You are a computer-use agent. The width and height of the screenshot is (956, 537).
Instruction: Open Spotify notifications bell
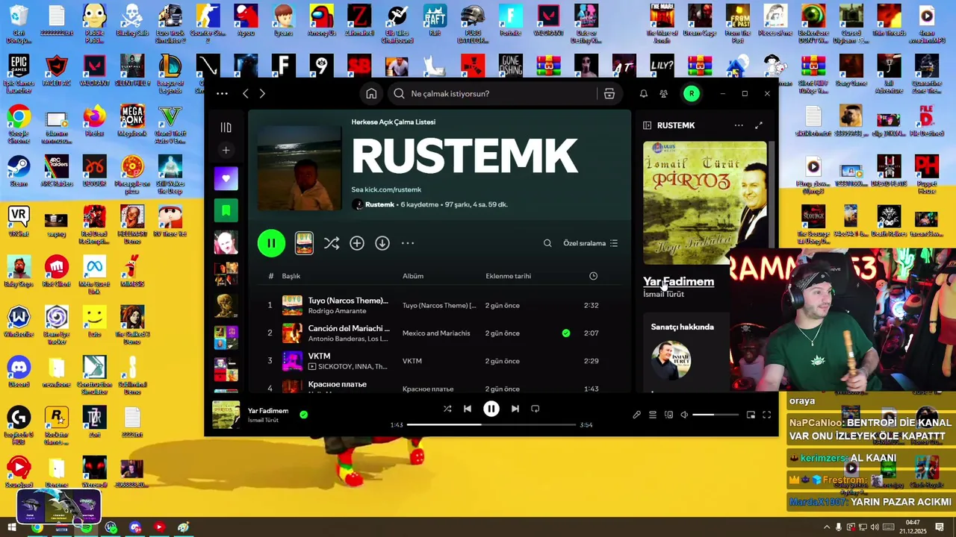[643, 94]
